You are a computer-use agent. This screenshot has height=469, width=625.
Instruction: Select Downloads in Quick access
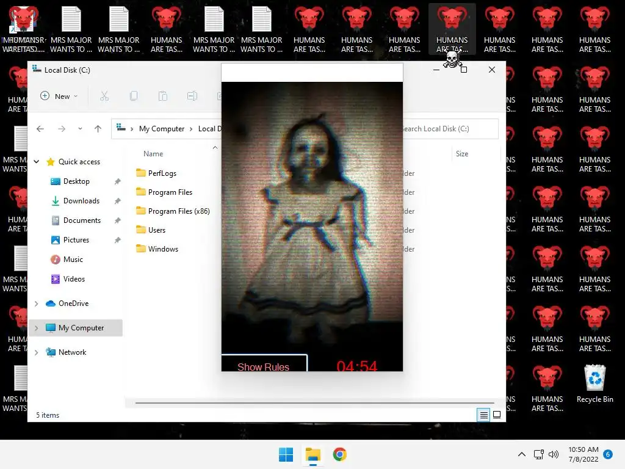tap(81, 201)
